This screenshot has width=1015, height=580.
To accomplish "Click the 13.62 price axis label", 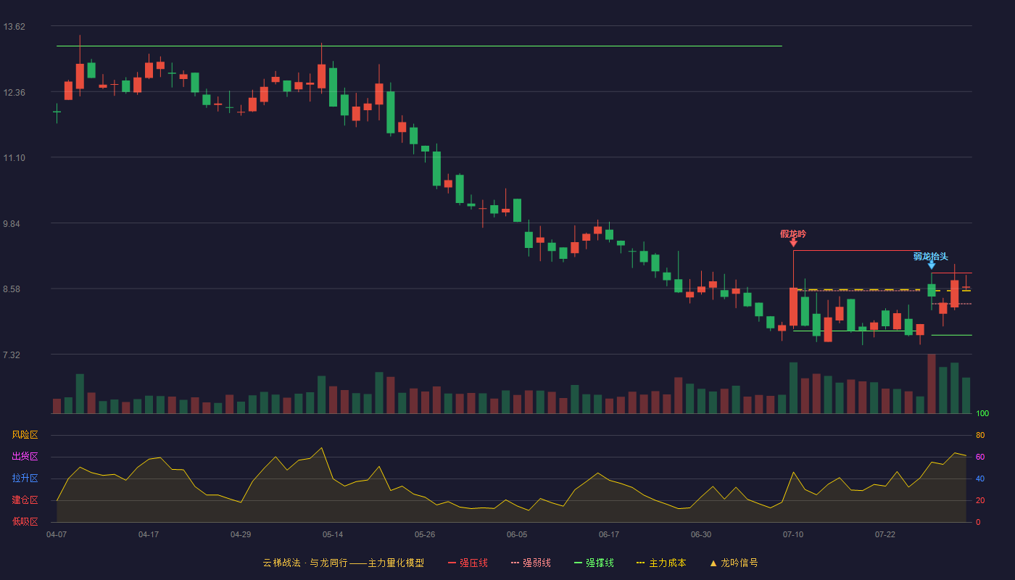I will (14, 27).
